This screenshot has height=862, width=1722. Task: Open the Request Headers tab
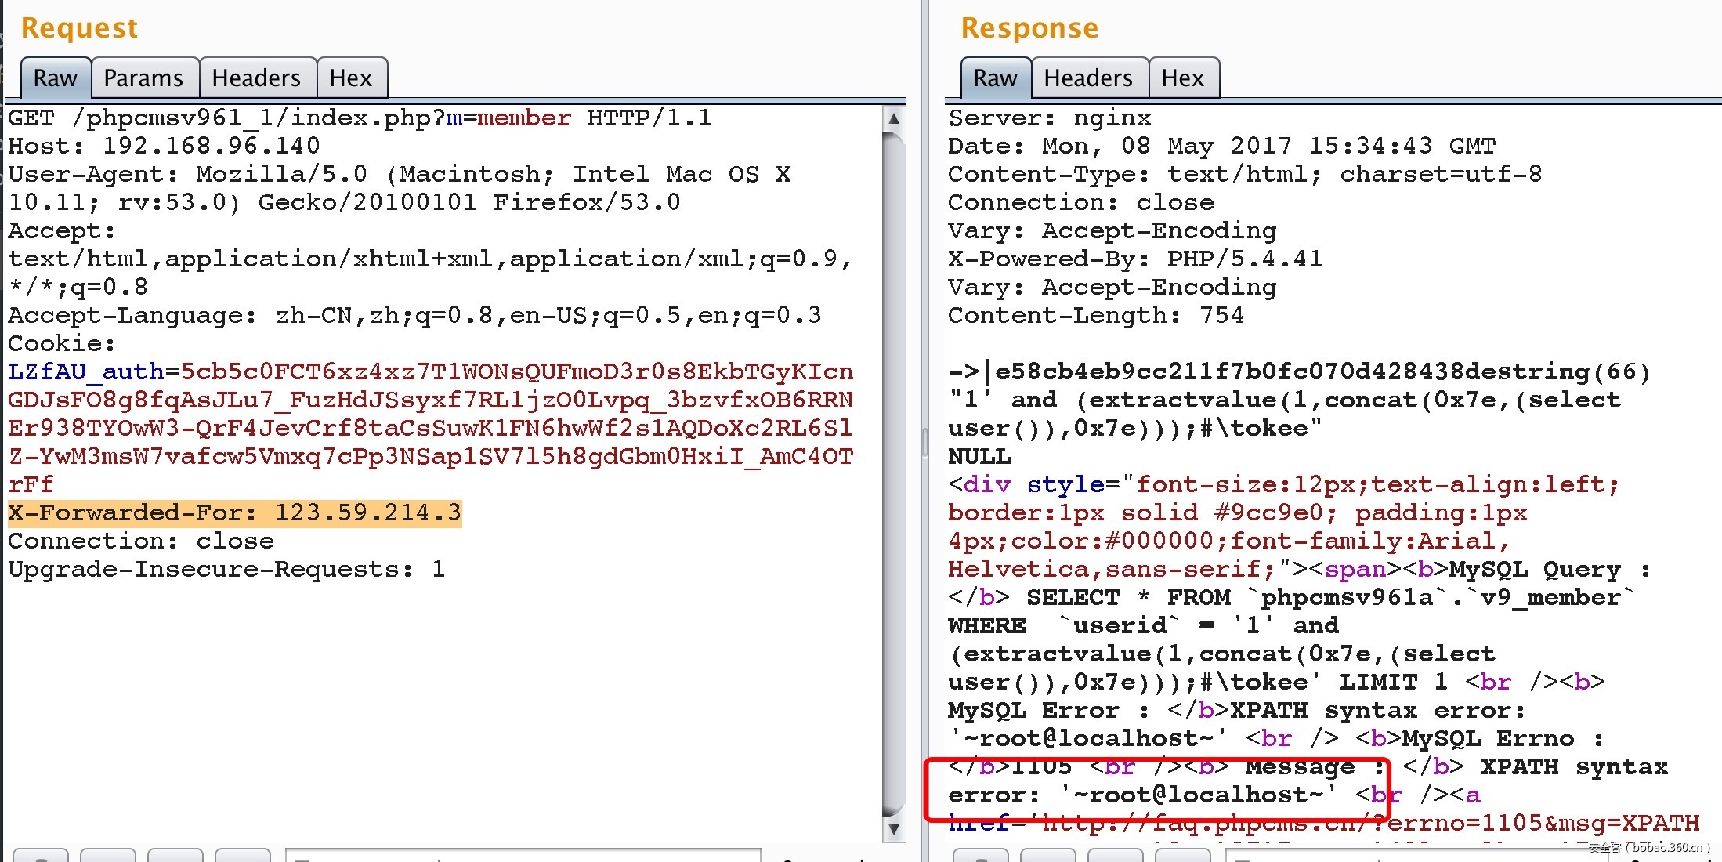coord(256,78)
